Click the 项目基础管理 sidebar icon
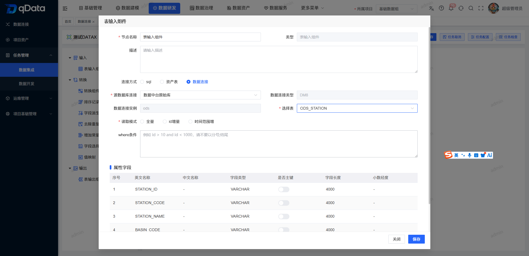Viewport: 529px width, 256px height. point(8,114)
